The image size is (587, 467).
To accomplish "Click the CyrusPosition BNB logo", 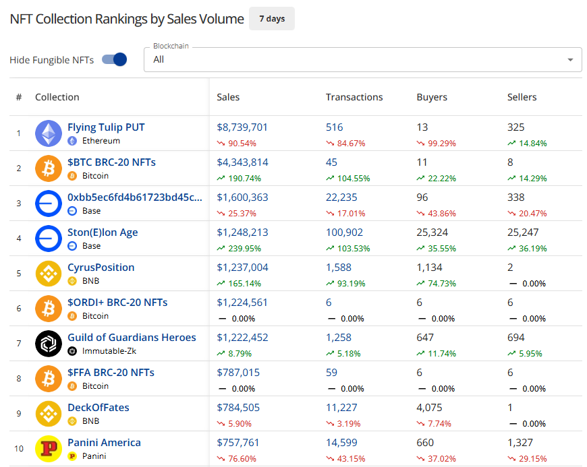I will click(49, 274).
